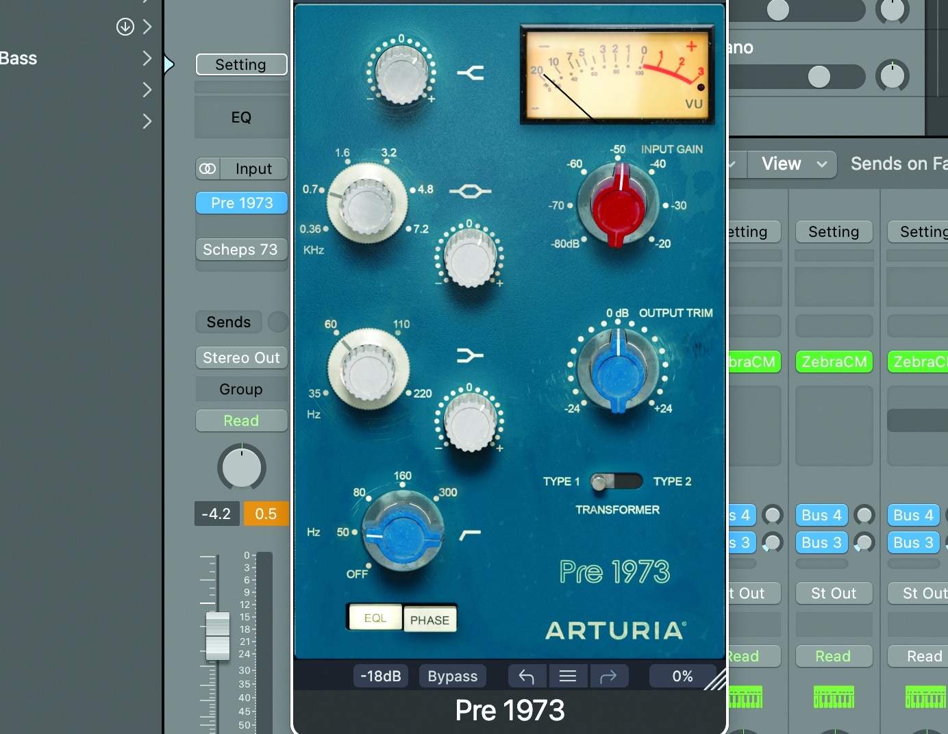
Task: Click the channel volume fader handle
Action: pyautogui.click(x=218, y=636)
